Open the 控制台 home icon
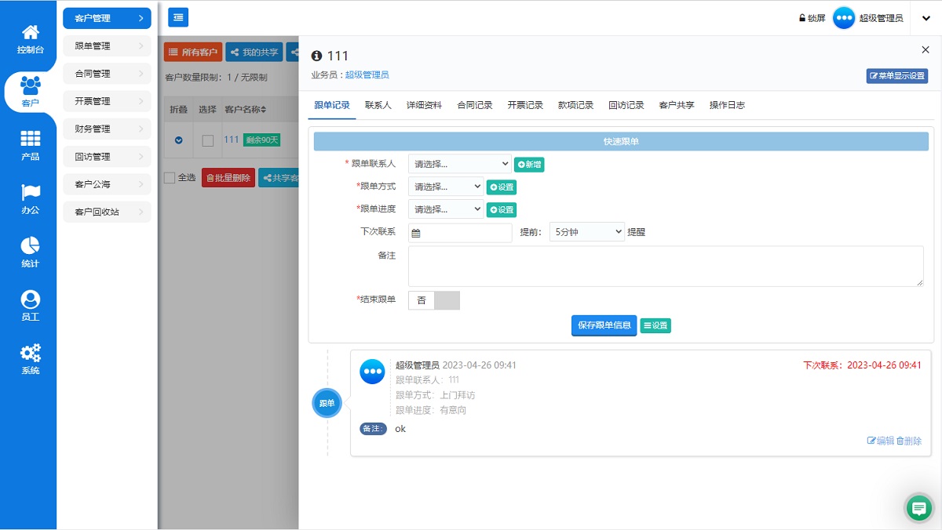942x530 pixels. click(x=30, y=33)
